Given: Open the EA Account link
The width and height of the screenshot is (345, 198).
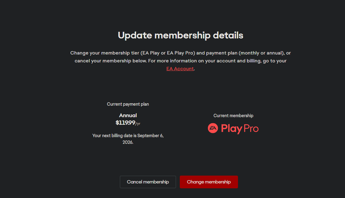Looking at the screenshot, I should pos(180,69).
